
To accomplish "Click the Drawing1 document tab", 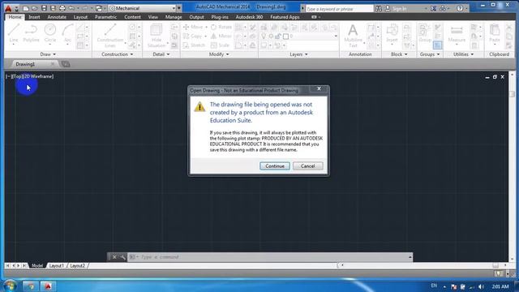I will tap(25, 64).
